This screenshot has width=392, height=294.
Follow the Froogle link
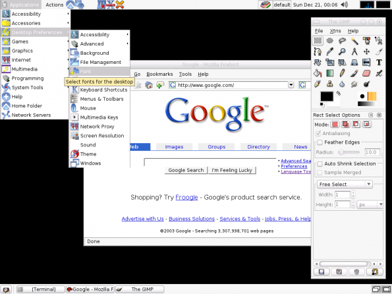(186, 197)
